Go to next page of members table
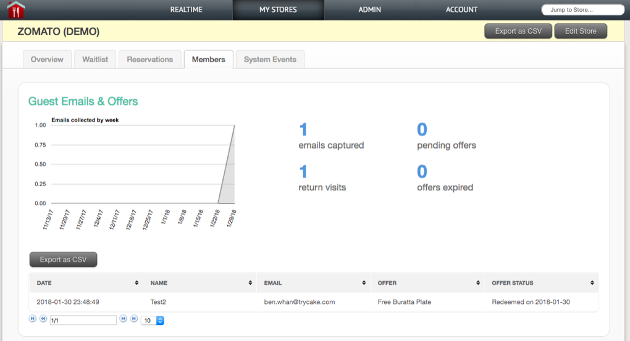This screenshot has width=630, height=341. click(124, 319)
